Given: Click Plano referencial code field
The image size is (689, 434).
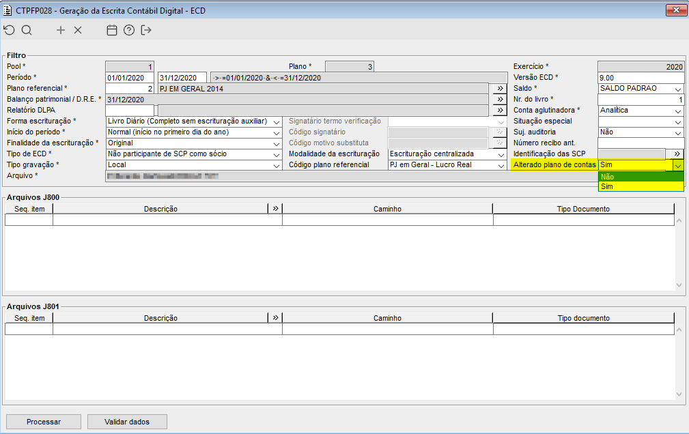Looking at the screenshot, I should 130,88.
